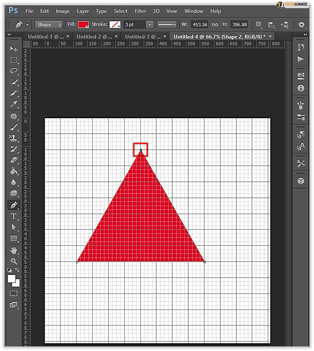Select the Quick Selection tool
Viewport: 314px width, 351px height.
pos(14,82)
